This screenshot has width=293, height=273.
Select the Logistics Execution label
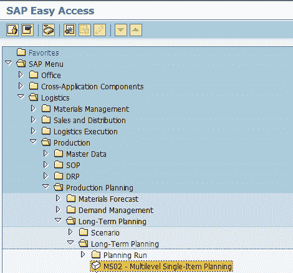(x=85, y=131)
